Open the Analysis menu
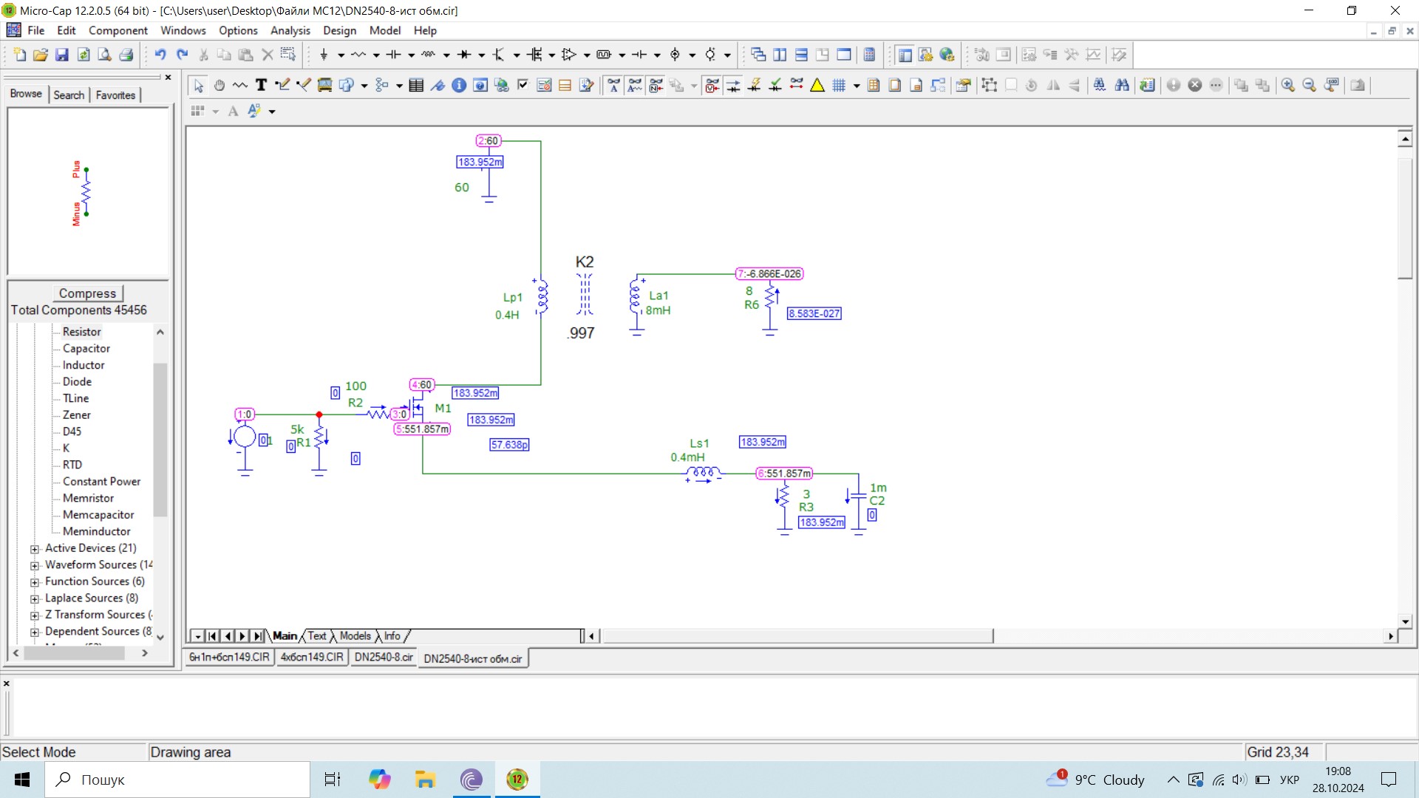The width and height of the screenshot is (1419, 798). coord(290,30)
